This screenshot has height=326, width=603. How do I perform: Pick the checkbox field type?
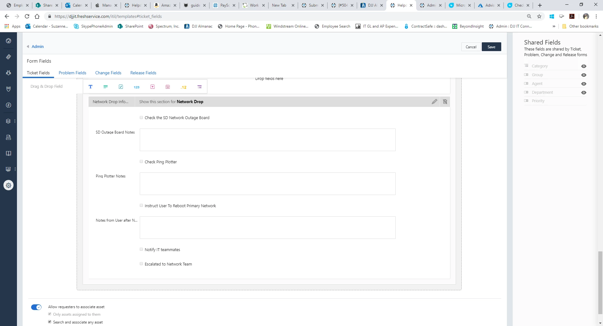point(121,87)
